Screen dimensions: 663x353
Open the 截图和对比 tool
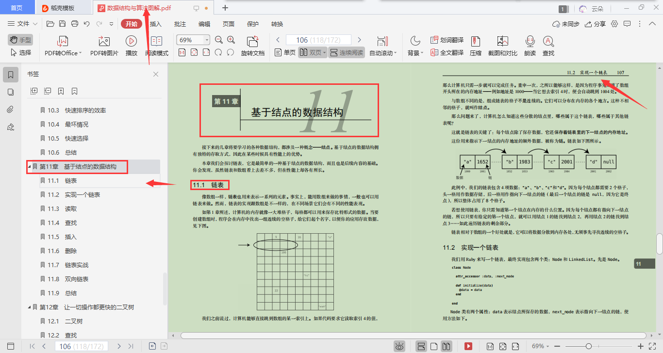pyautogui.click(x=502, y=47)
